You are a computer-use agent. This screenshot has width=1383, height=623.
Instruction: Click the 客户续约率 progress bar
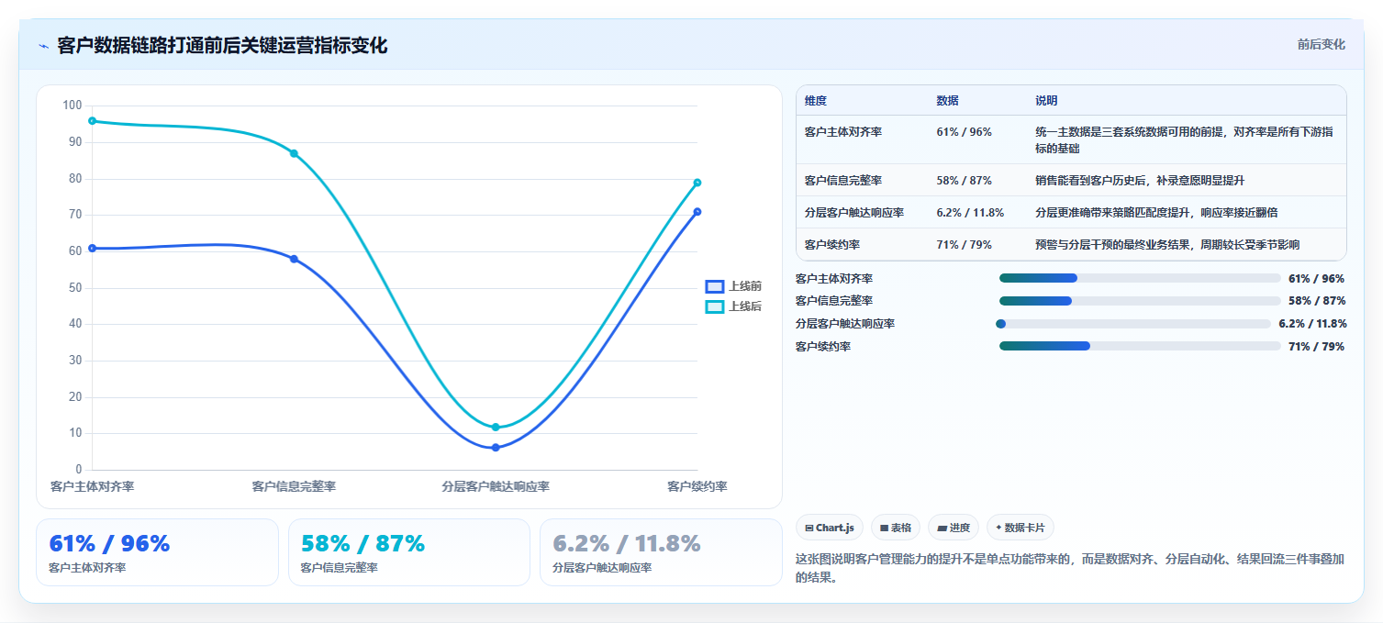tap(1140, 346)
